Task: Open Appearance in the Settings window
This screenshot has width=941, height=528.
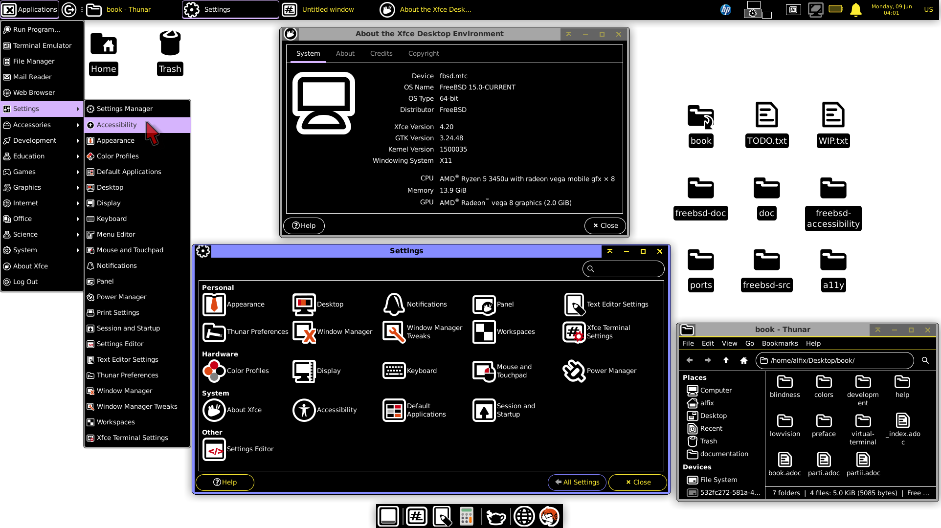Action: [x=214, y=304]
